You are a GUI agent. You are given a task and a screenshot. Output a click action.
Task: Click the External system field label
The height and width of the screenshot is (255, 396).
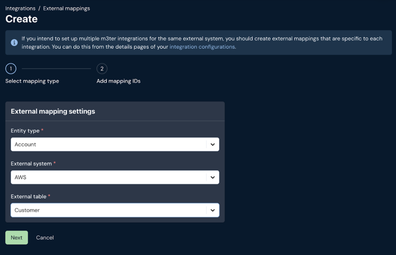(x=31, y=164)
